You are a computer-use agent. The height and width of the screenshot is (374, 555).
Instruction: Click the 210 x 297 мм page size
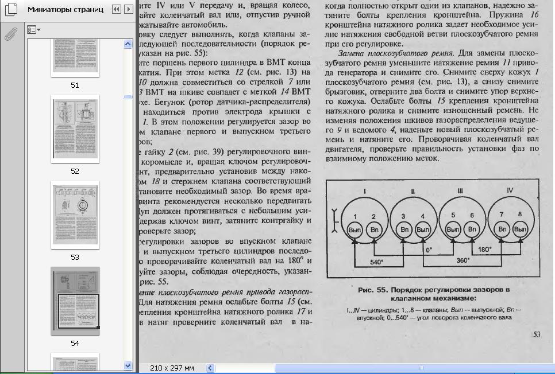tap(172, 368)
